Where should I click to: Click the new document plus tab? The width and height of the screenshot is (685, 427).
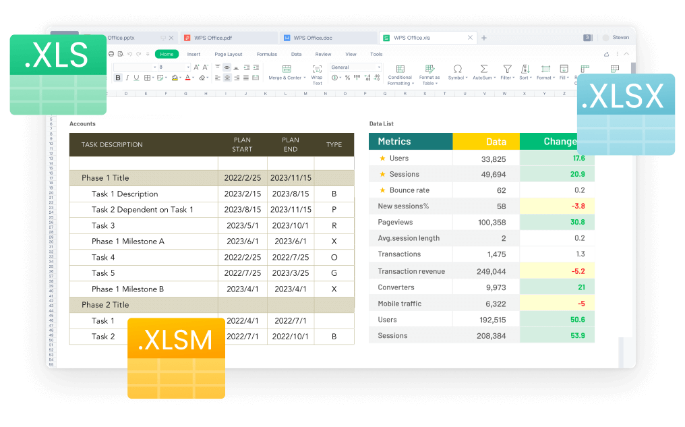click(484, 38)
